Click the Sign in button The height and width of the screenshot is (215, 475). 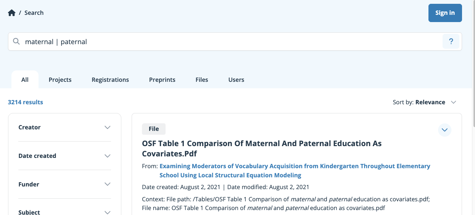click(x=445, y=13)
